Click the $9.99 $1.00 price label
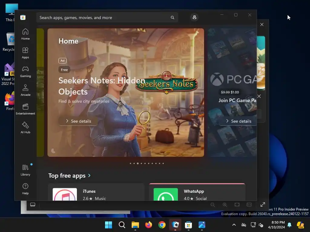The height and width of the screenshot is (232, 310). [x=230, y=92]
